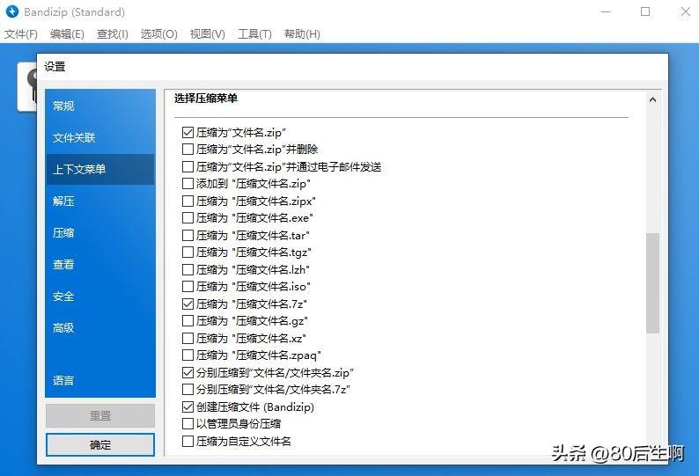Uncheck the first 压缩为"文件名.zip" option

(x=188, y=132)
